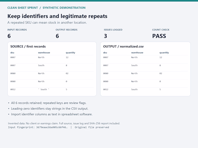
Task: Click the 'ISSUES LOGGED' label
Action: click(113, 30)
